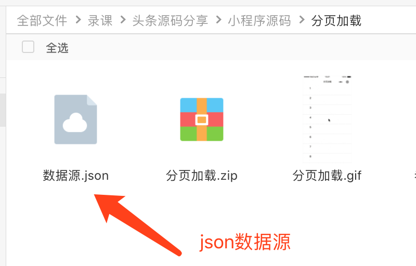Click the 分页加载.gif file name

(327, 176)
